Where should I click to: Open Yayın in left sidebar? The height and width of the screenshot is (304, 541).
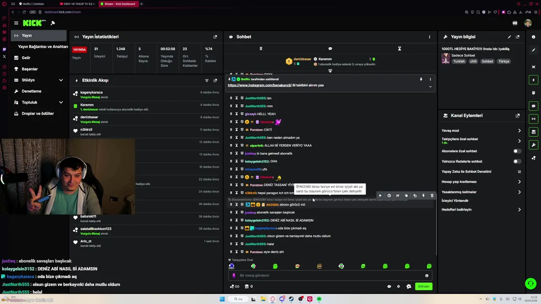[x=39, y=35]
